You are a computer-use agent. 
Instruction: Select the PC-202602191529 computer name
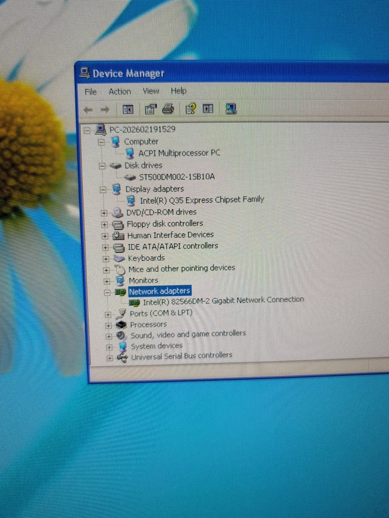[142, 129]
